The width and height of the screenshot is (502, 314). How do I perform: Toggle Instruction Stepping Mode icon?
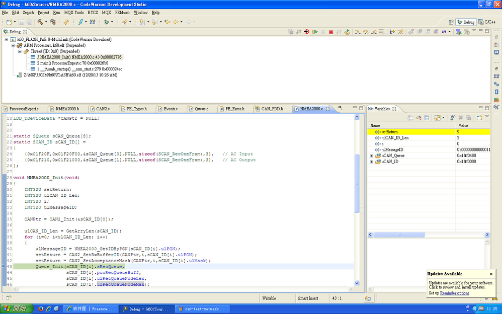(x=392, y=32)
